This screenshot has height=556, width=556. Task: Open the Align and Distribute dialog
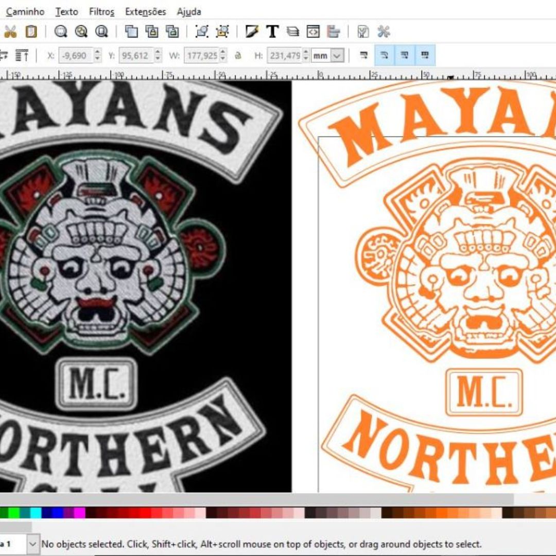[333, 32]
